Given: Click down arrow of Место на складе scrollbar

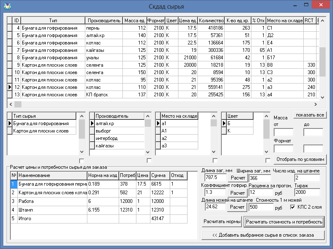Looking at the screenshot, I should point(213,152).
